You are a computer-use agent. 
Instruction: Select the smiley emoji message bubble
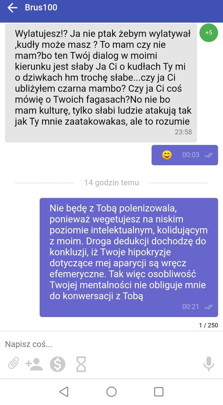click(x=185, y=155)
